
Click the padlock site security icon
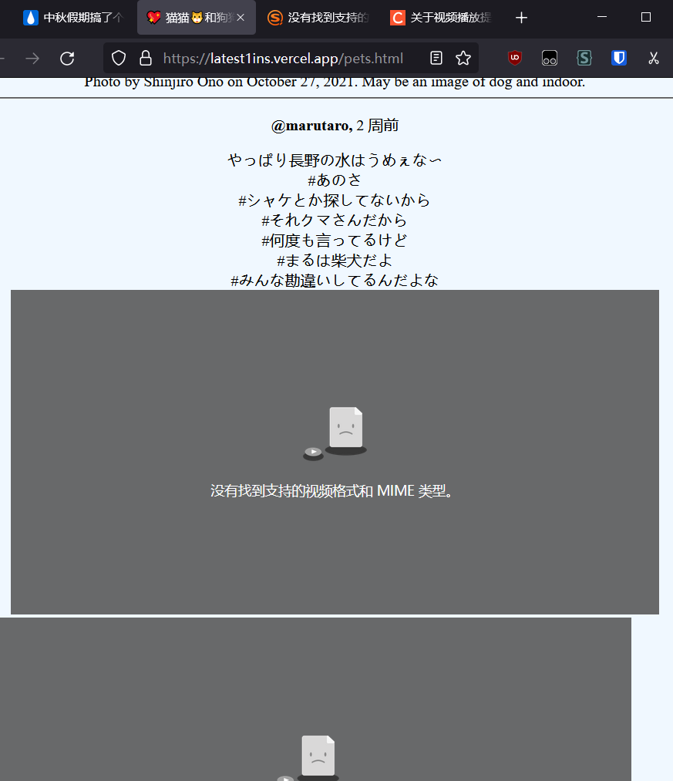coord(146,59)
